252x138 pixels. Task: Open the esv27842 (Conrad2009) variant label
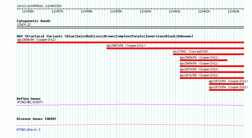(x=191, y=51)
